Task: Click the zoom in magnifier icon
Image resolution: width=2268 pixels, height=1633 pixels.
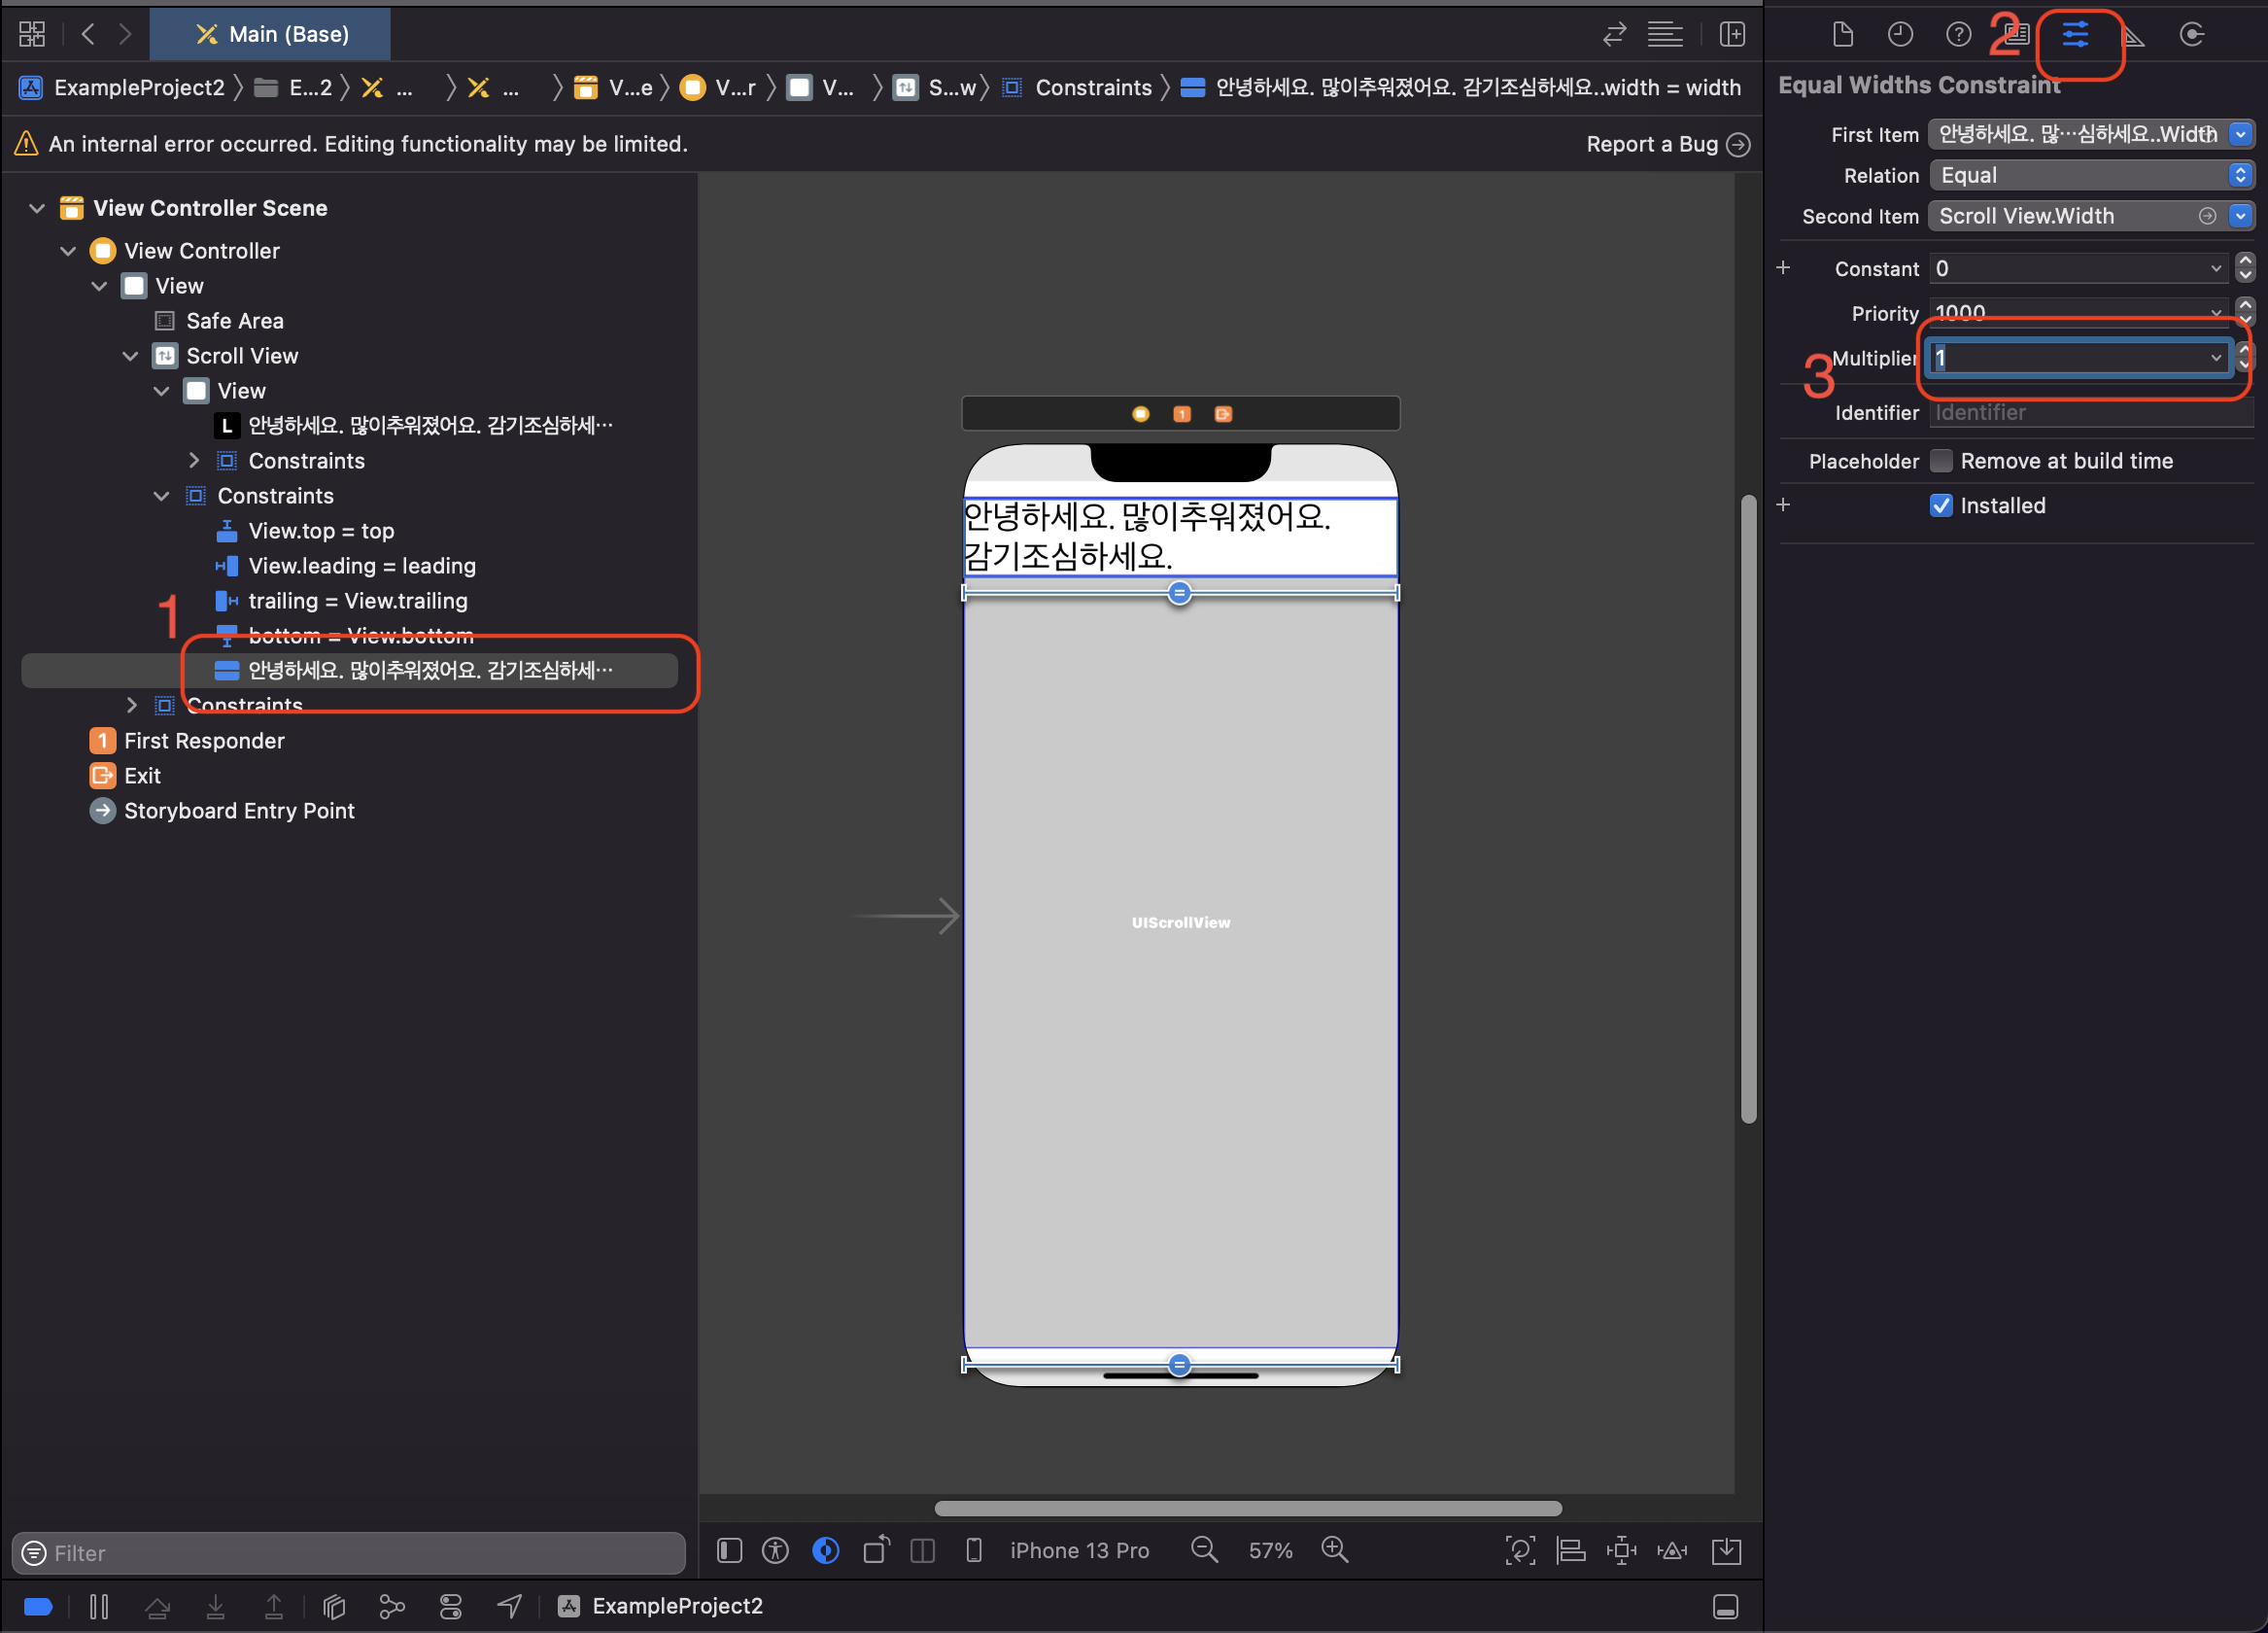Action: pyautogui.click(x=1334, y=1550)
